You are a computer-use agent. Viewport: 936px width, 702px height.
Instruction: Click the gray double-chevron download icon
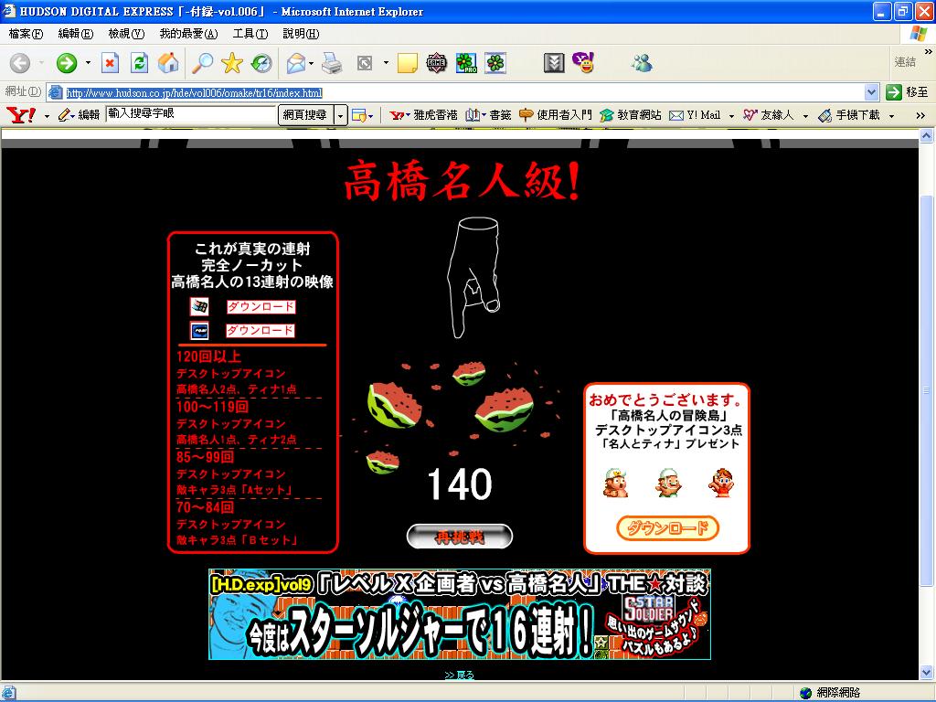point(554,63)
